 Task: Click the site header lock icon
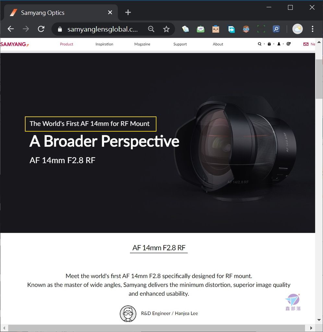click(269, 44)
